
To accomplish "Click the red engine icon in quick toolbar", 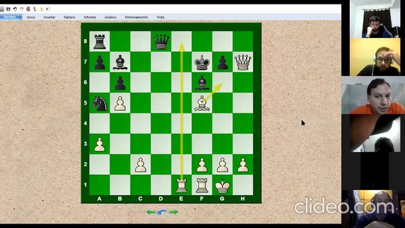I will (x=28, y=9).
